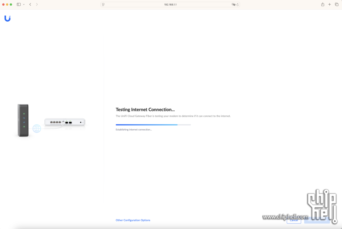This screenshot has height=229, width=342.
Task: Minimize the Safari window
Action: [x=7, y=5]
